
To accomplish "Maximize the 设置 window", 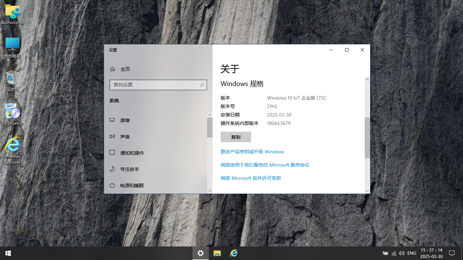I will pos(347,50).
